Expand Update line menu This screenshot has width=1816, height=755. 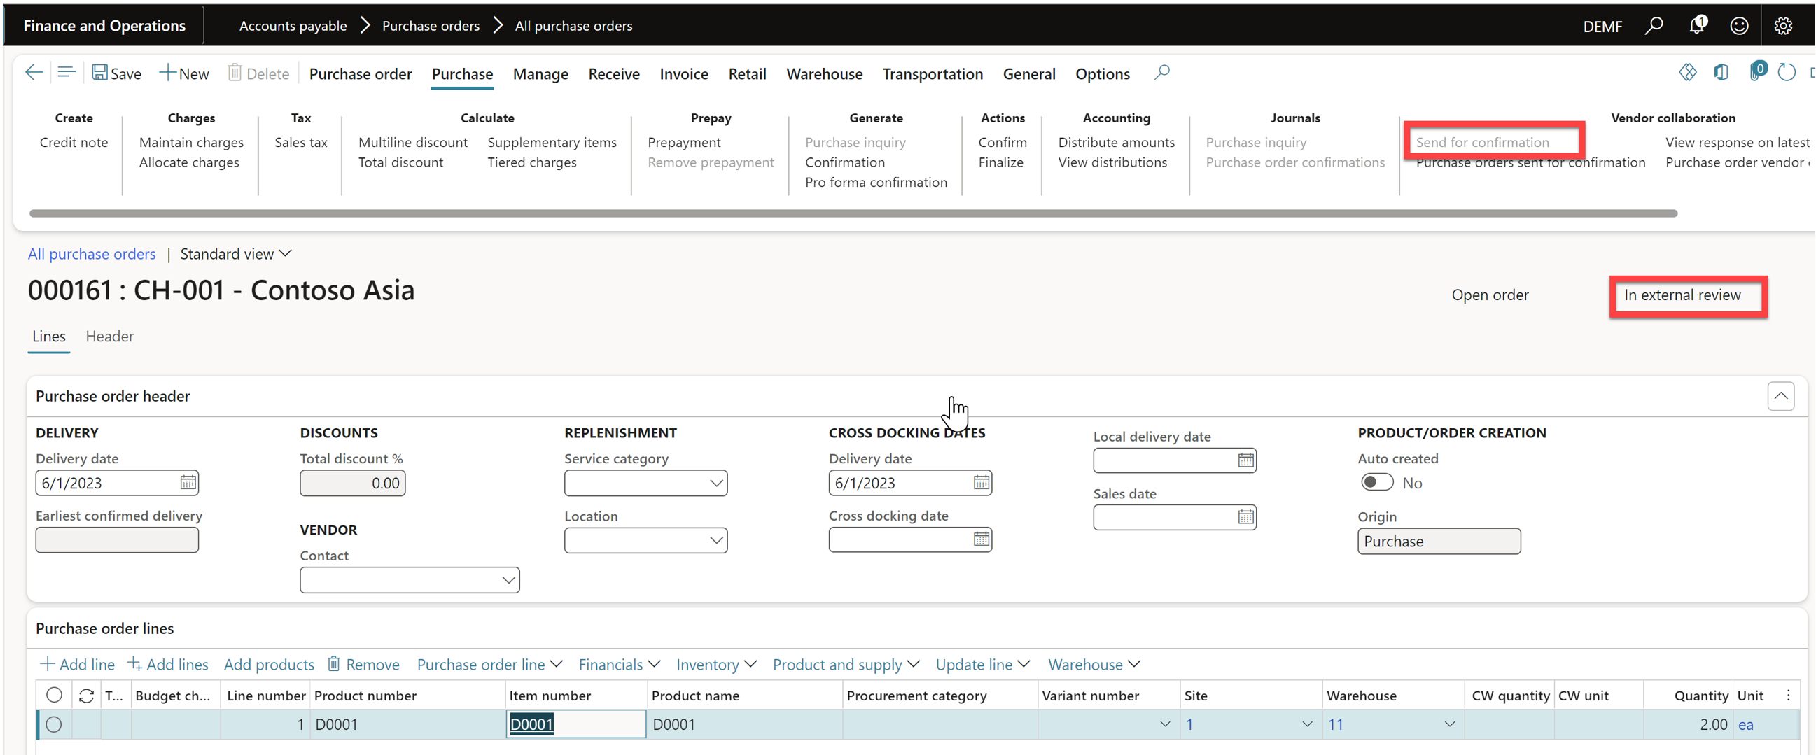point(982,664)
